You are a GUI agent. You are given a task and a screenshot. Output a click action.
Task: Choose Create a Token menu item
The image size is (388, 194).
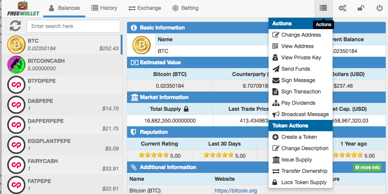tap(300, 137)
